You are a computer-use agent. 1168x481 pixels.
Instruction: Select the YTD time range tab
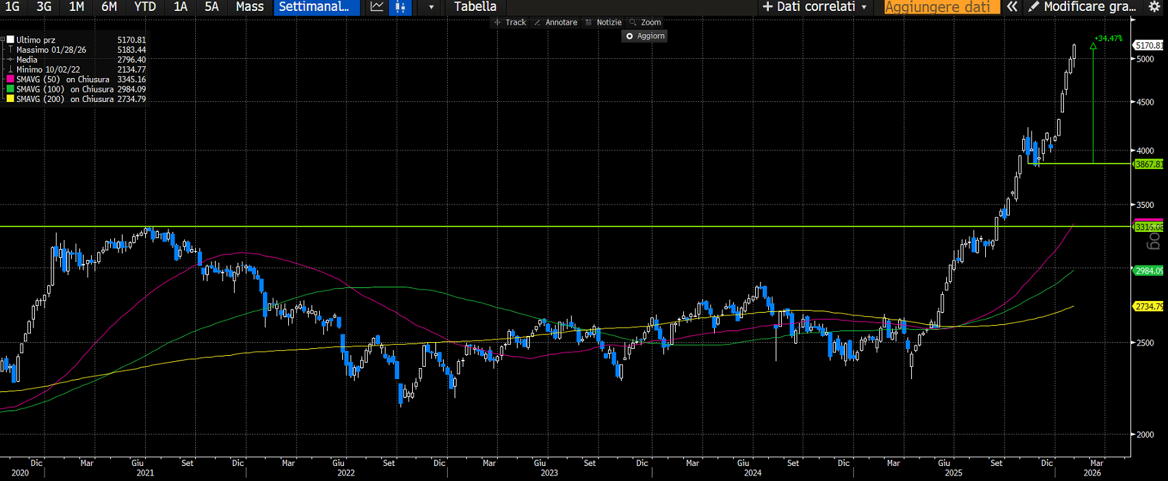(x=145, y=7)
